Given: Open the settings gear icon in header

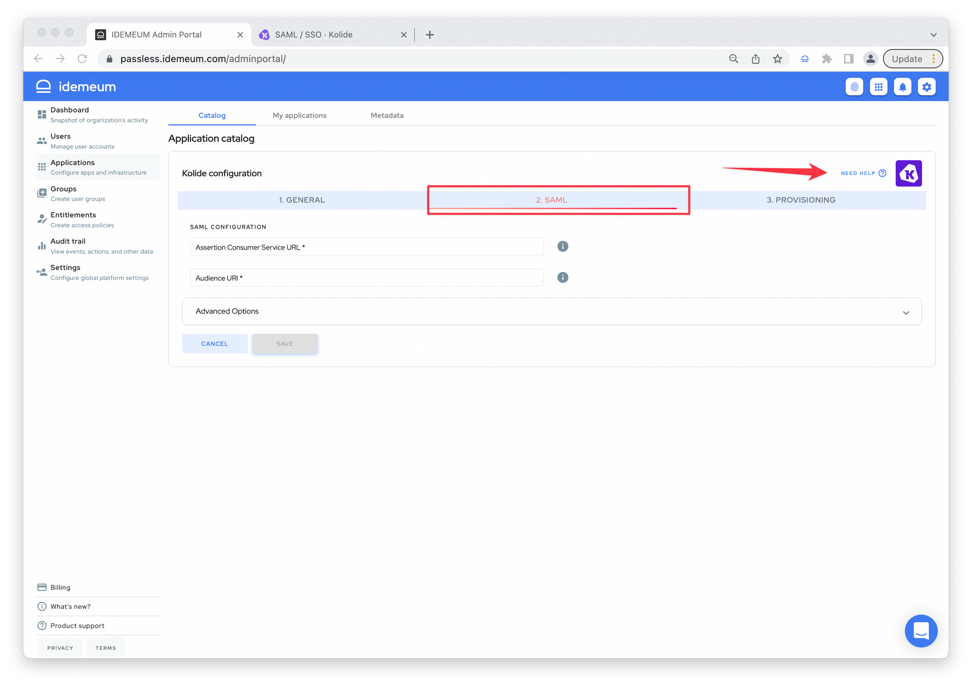Looking at the screenshot, I should [927, 87].
